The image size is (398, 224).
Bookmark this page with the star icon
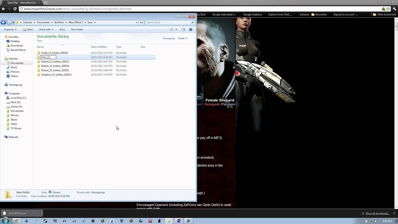coord(388,9)
